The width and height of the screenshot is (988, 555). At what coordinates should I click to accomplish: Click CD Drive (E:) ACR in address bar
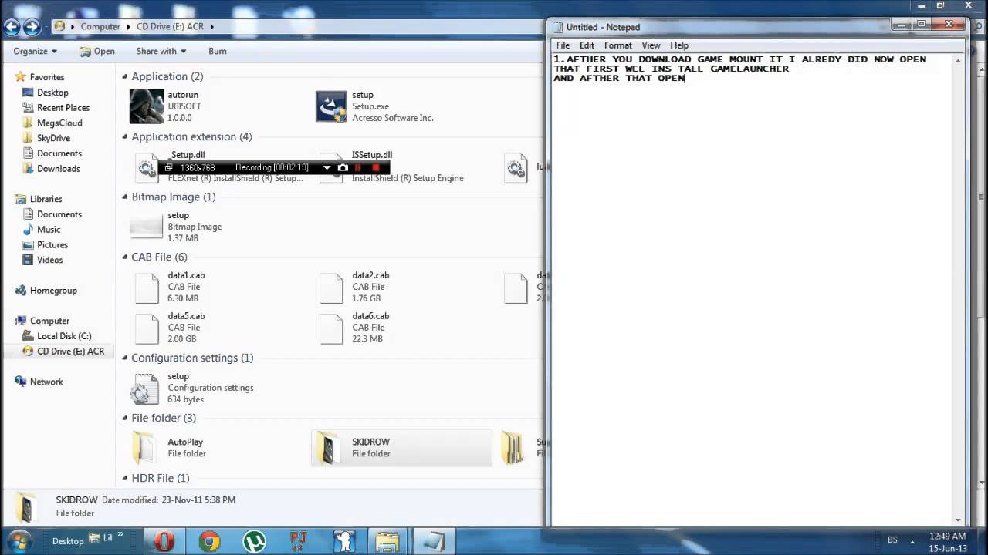click(x=170, y=26)
